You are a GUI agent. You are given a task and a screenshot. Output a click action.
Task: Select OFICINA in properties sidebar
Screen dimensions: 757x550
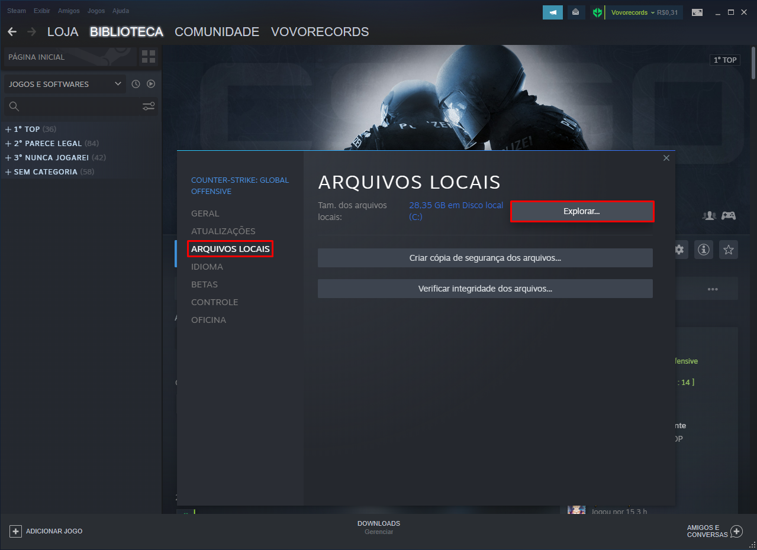click(208, 320)
